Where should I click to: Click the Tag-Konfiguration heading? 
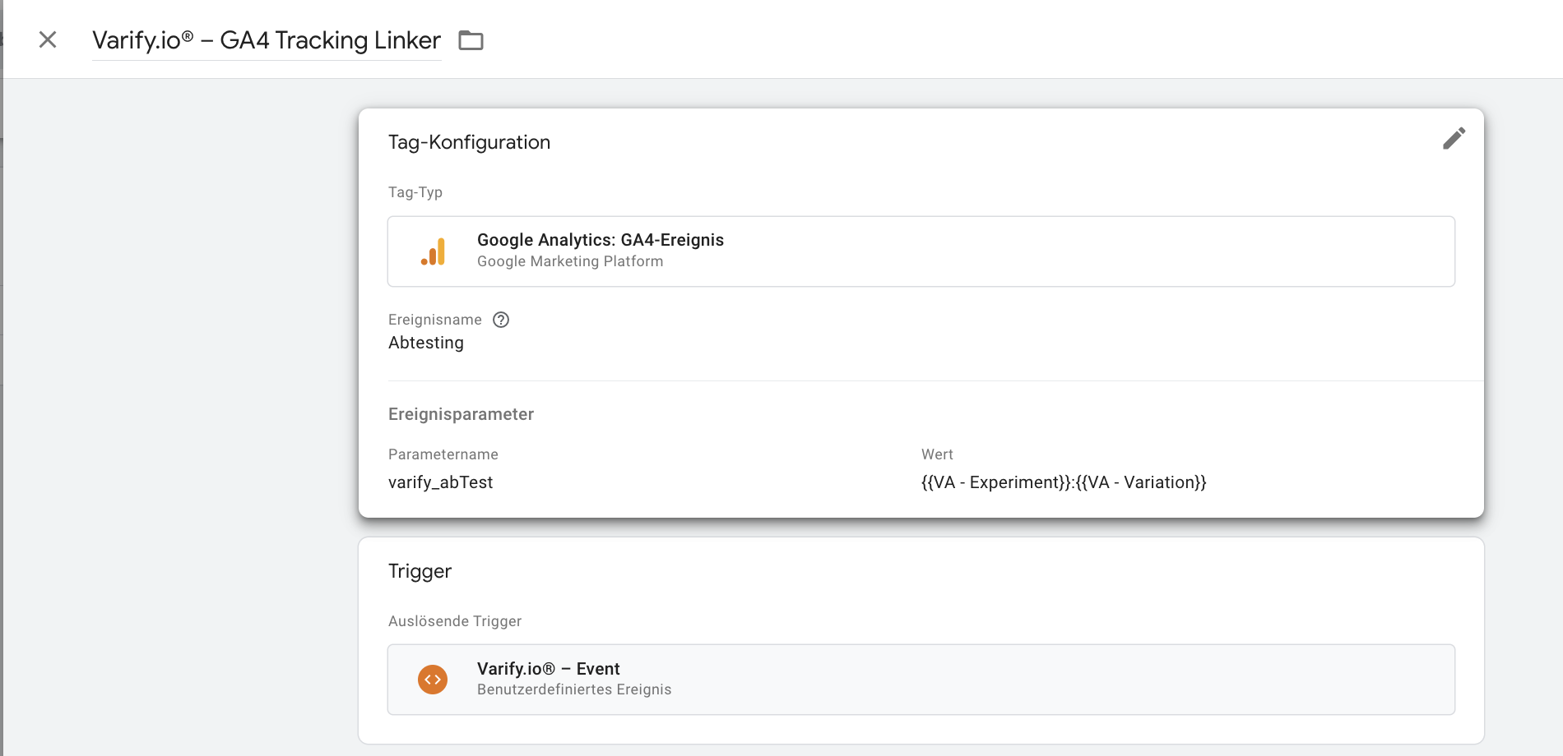click(469, 142)
